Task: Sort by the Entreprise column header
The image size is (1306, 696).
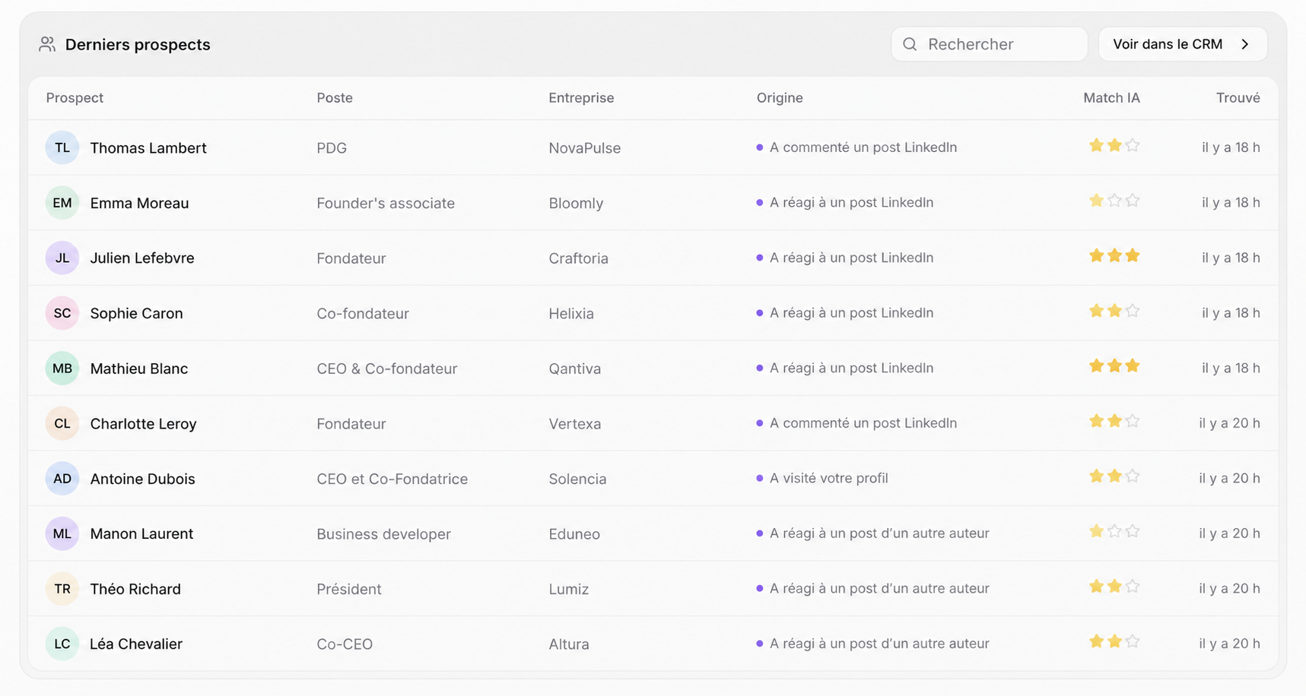Action: click(581, 98)
